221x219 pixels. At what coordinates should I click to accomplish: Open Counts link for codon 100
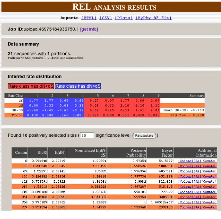(209, 176)
